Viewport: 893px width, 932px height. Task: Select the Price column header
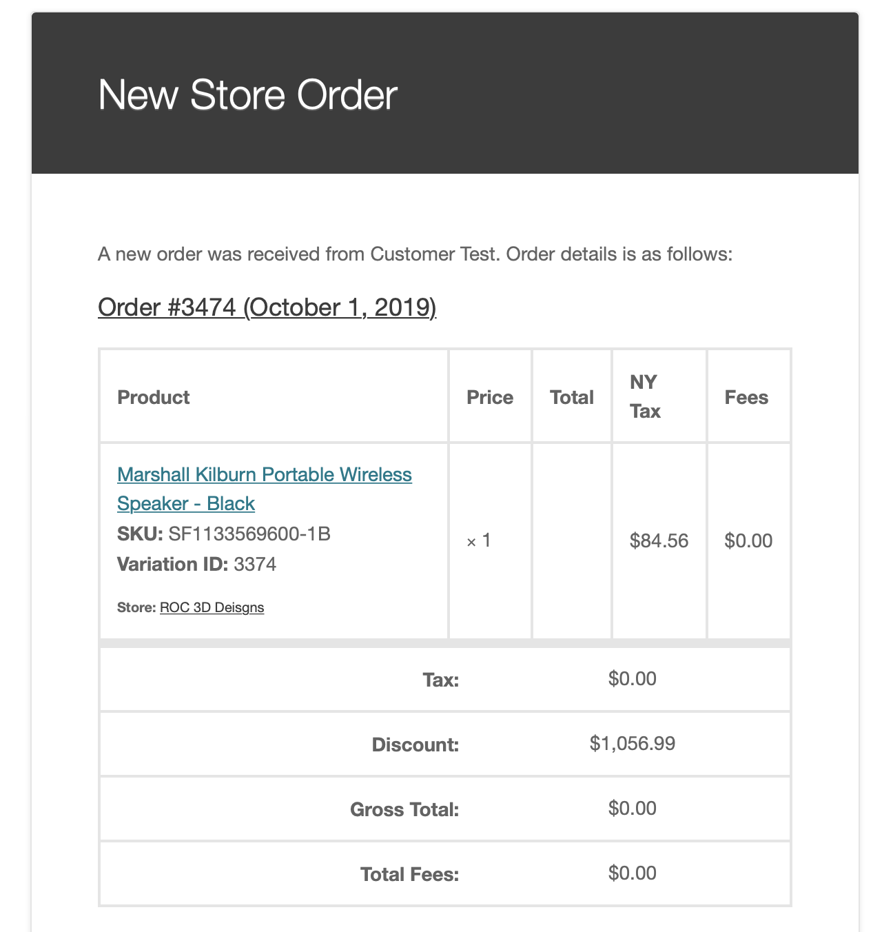click(x=490, y=397)
